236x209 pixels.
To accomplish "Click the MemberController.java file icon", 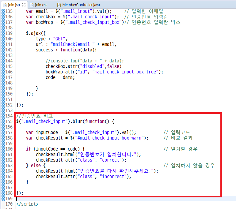I will pos(59,5).
